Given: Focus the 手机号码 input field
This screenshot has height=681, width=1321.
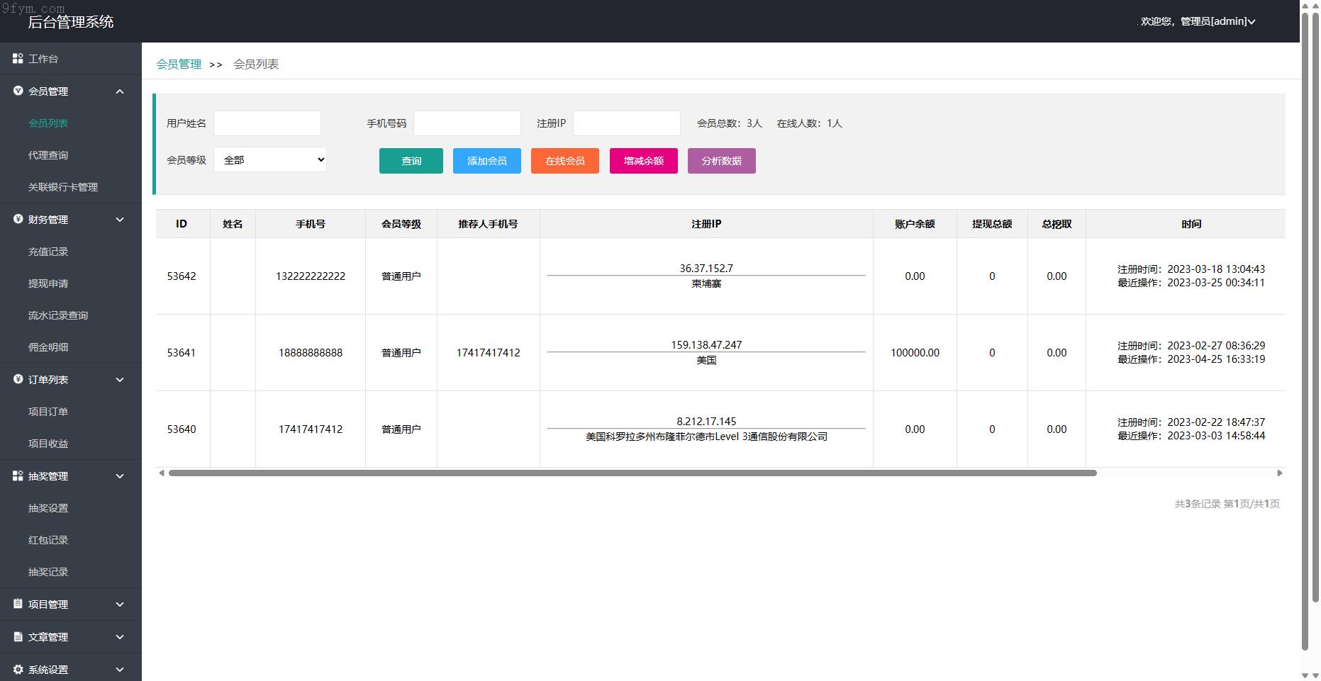Looking at the screenshot, I should (467, 123).
